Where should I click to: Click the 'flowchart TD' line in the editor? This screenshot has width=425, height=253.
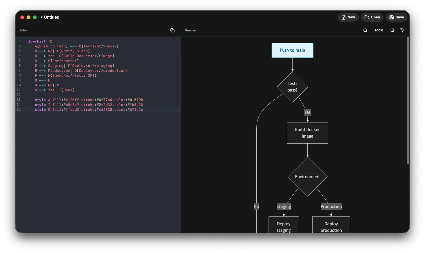(39, 41)
